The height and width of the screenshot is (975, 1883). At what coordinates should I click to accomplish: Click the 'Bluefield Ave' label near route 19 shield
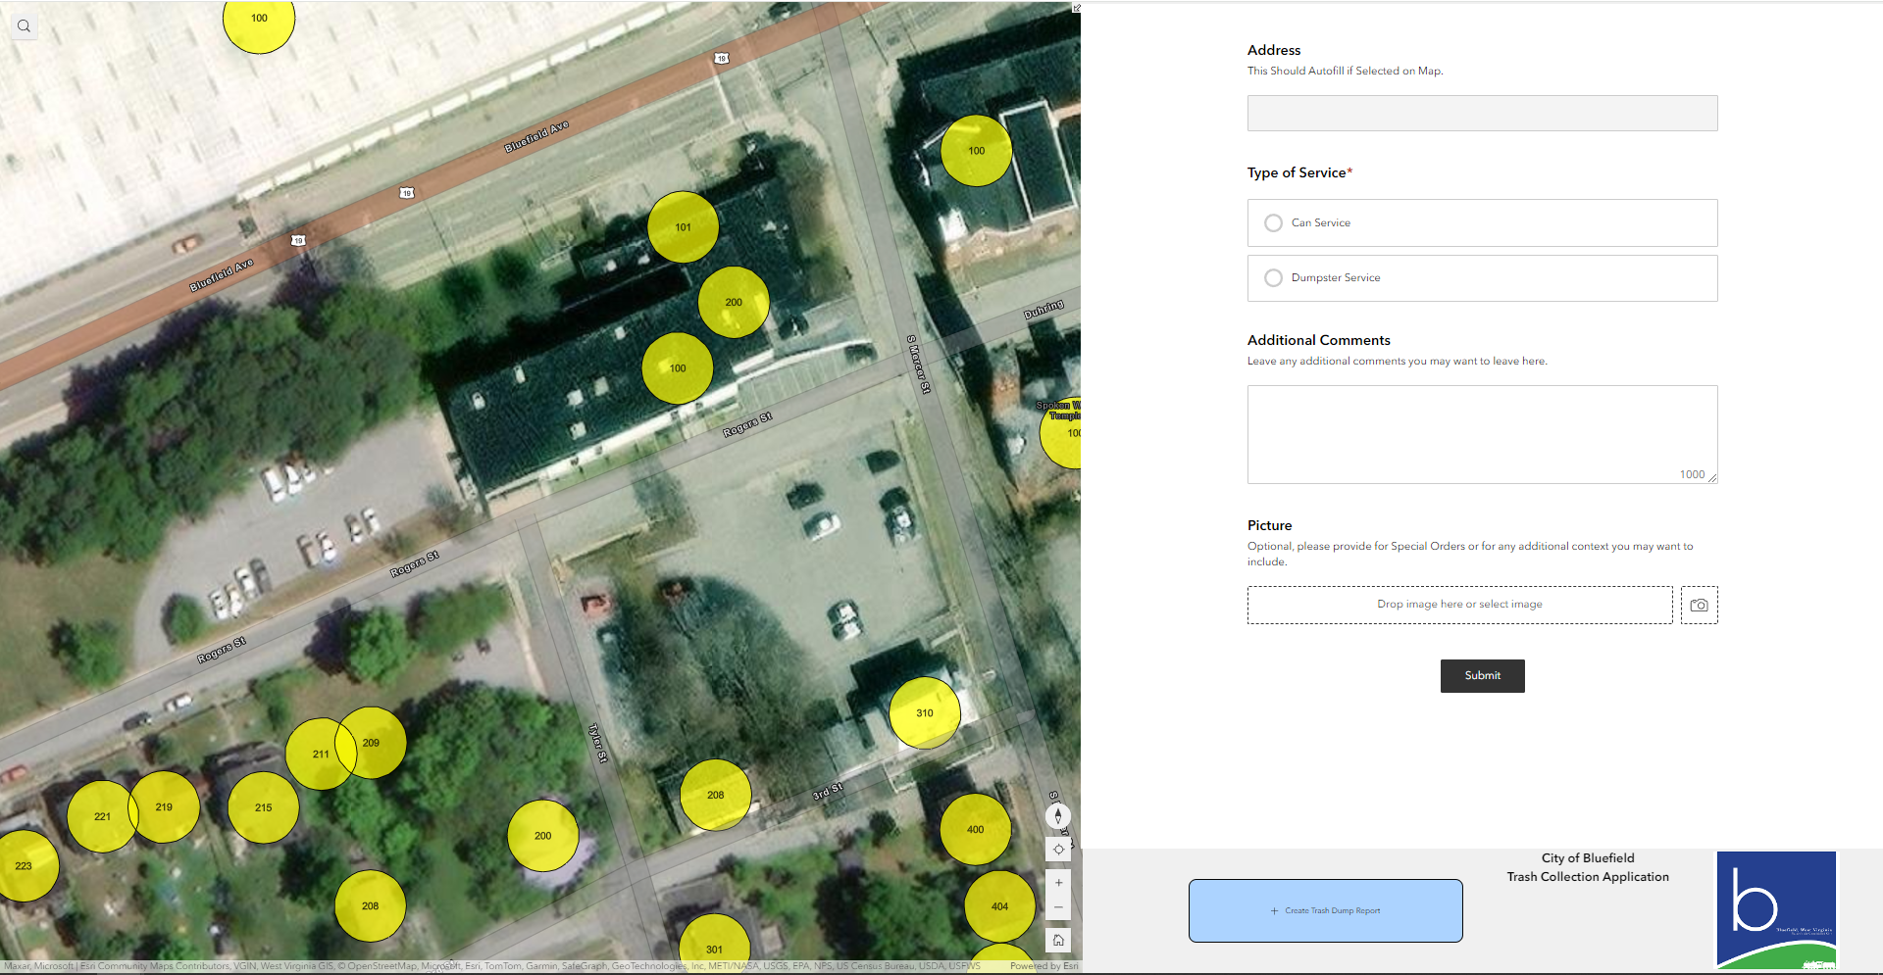pyautogui.click(x=222, y=274)
